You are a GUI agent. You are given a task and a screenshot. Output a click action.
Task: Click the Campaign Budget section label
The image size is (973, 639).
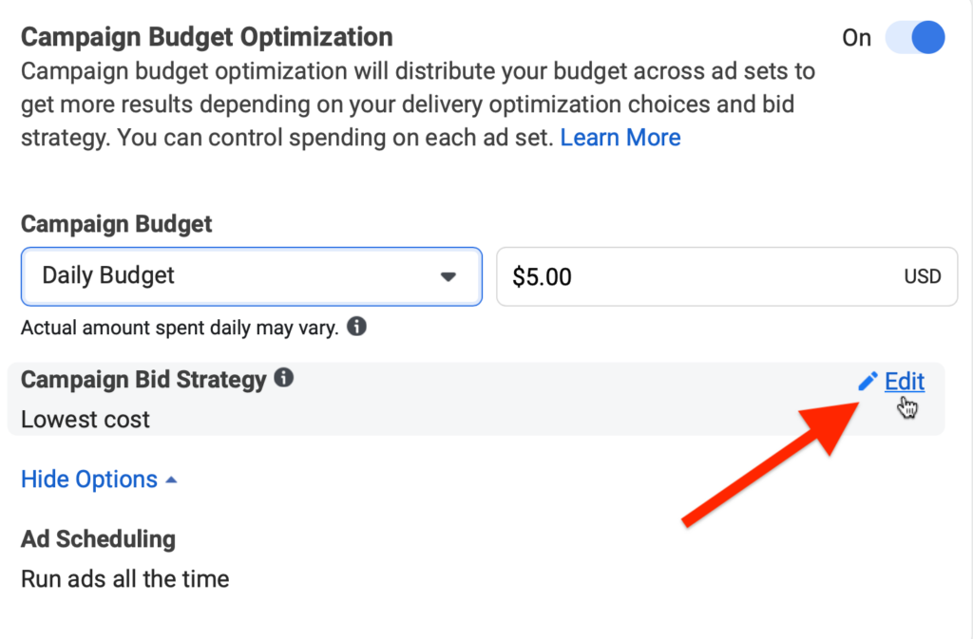tap(116, 224)
